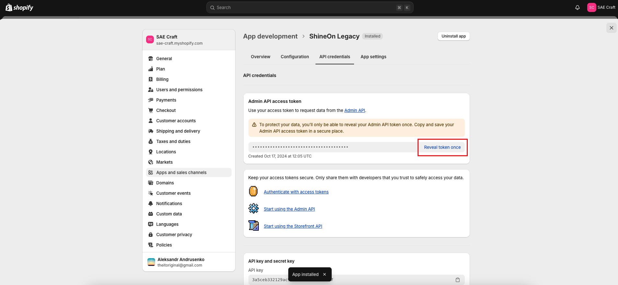The image size is (618, 285).
Task: Open Start using the Admin API link
Action: (x=289, y=209)
